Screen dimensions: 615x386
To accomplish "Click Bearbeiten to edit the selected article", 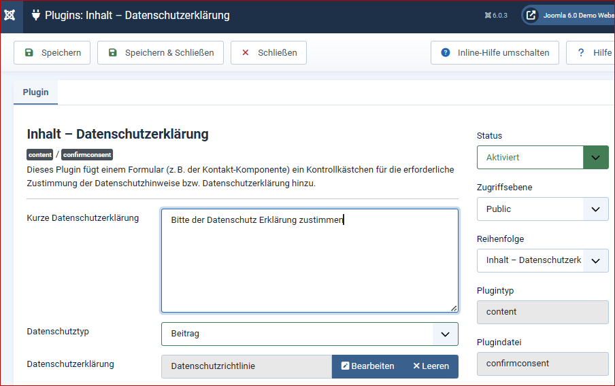I will 367,366.
